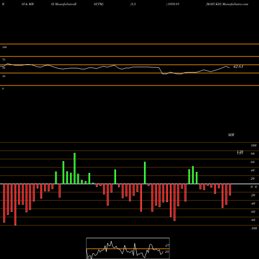Image resolution: width=259 pixels, height=259 pixels.
Task: Click the left RSI axis label 30
Action: pos(4,76)
